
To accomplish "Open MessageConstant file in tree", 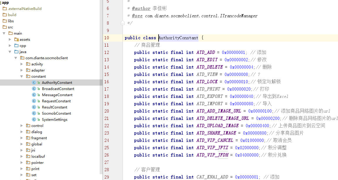I will 57,95.
